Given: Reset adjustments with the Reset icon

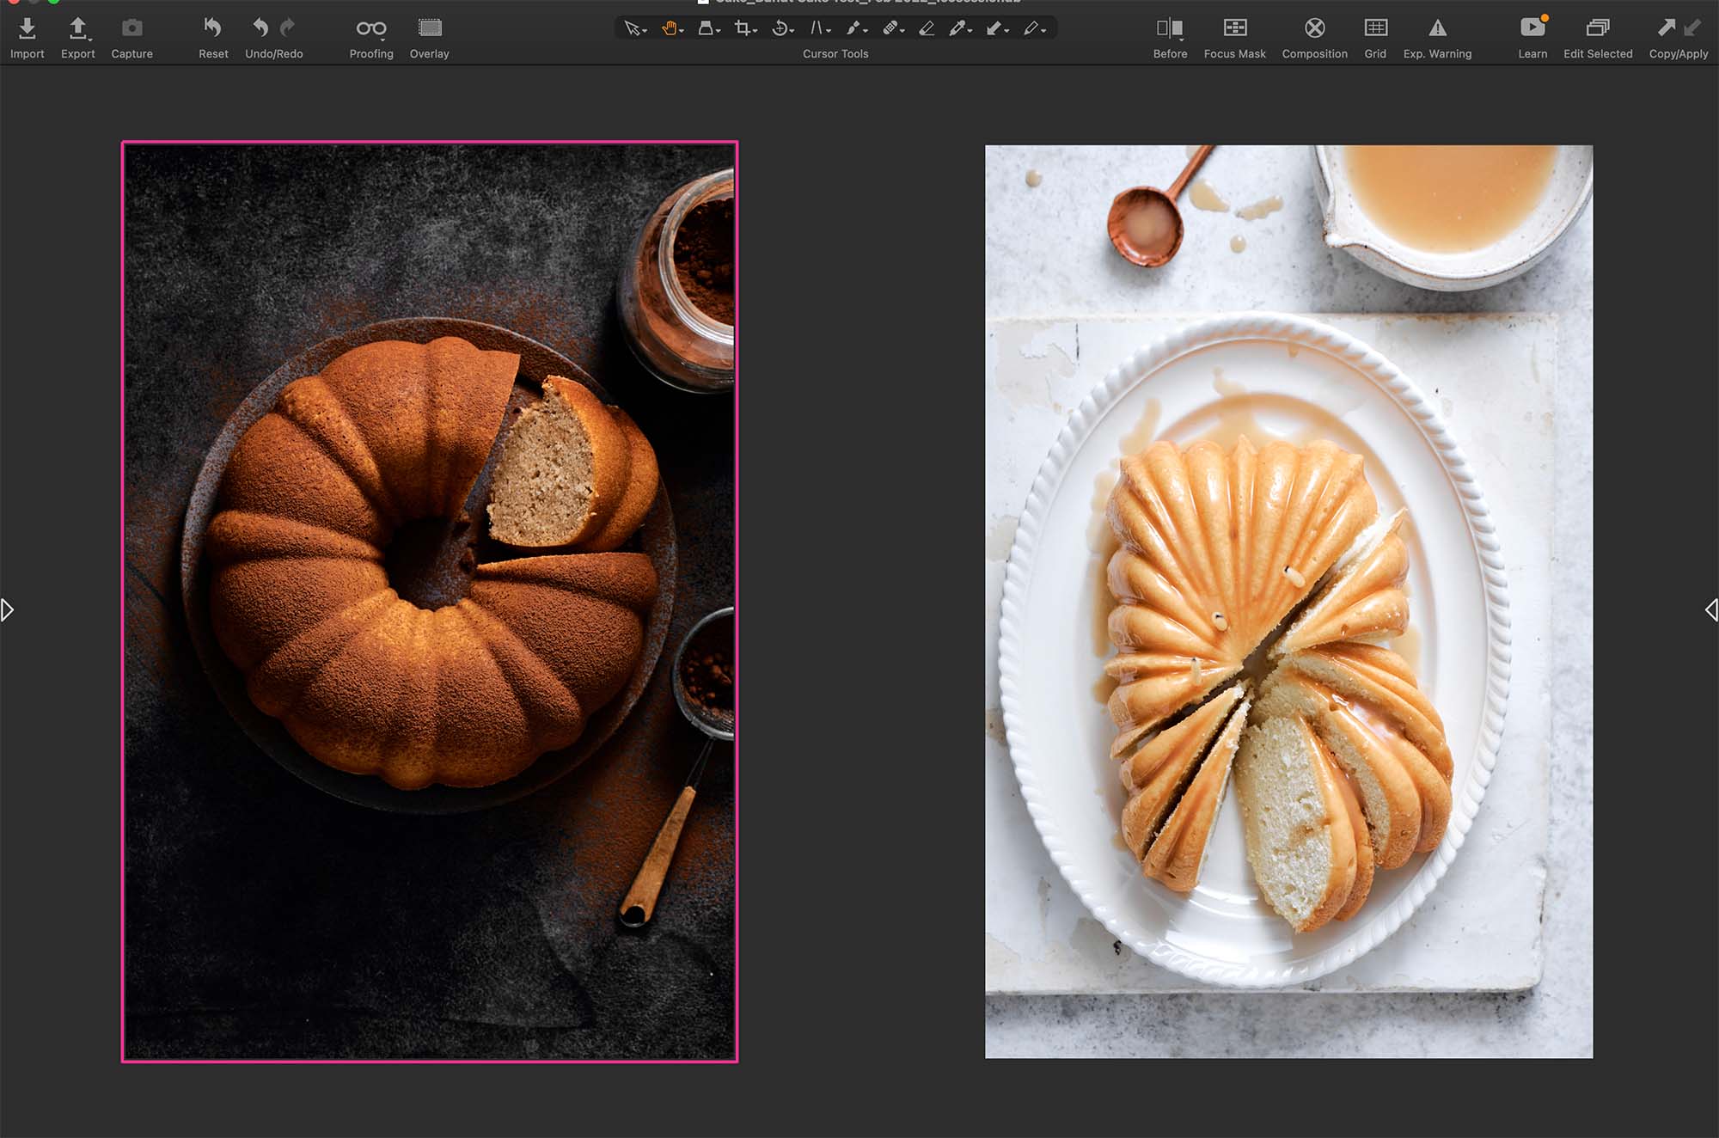Looking at the screenshot, I should (x=212, y=28).
